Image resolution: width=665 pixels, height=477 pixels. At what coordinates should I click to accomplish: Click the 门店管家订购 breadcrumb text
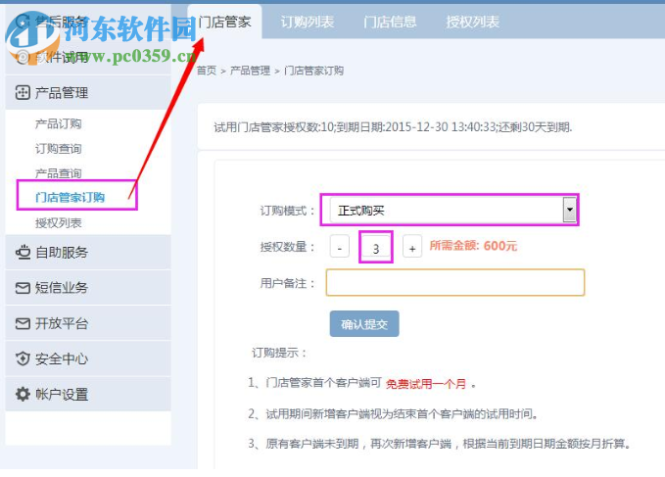point(313,71)
